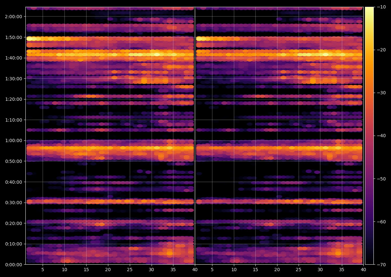The image size is (391, 277).
Task: Click tick label 25 under the left heatmap
Action: pyautogui.click(x=130, y=270)
